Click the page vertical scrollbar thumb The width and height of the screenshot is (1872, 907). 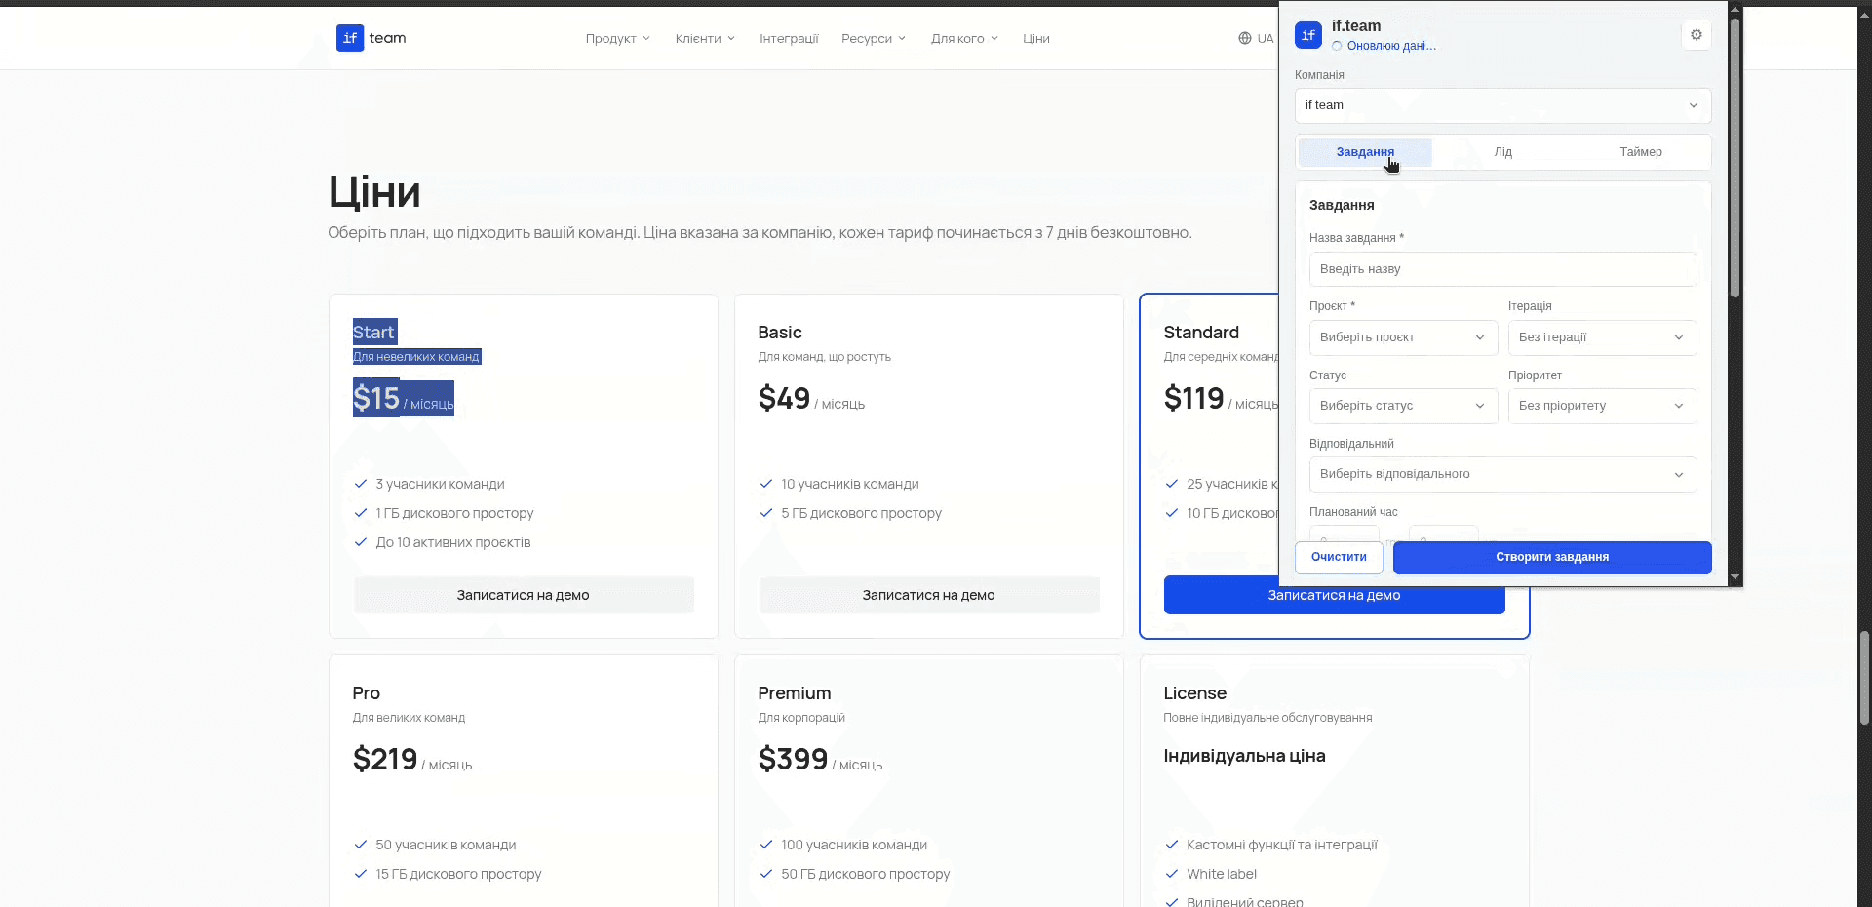pyautogui.click(x=1864, y=678)
